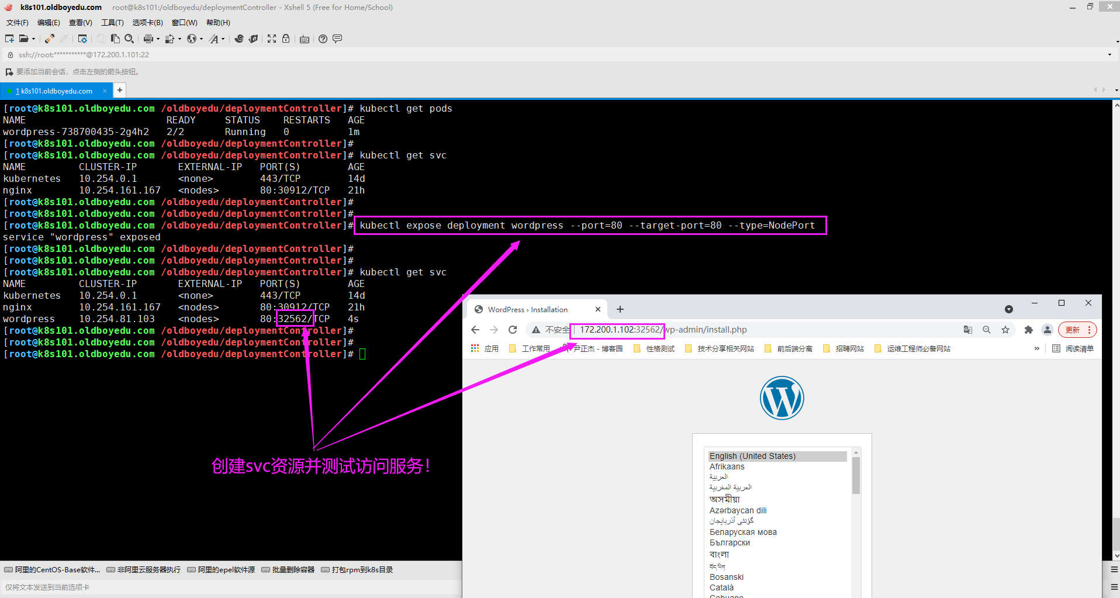
Task: Open Chrome extensions puzzle icon
Action: pyautogui.click(x=1029, y=330)
